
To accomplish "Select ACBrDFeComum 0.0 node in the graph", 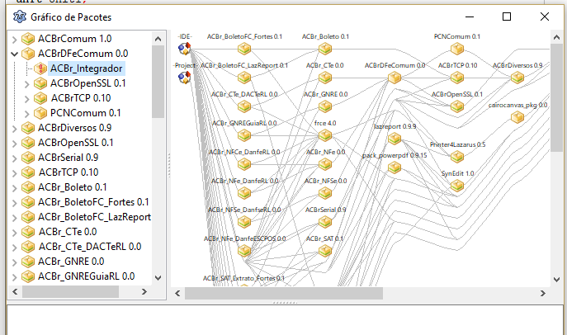I will tap(395, 78).
